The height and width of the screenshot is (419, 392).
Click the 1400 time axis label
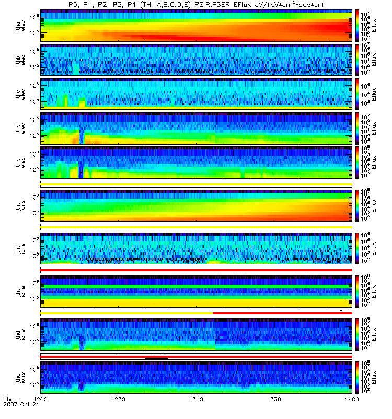[x=352, y=399]
